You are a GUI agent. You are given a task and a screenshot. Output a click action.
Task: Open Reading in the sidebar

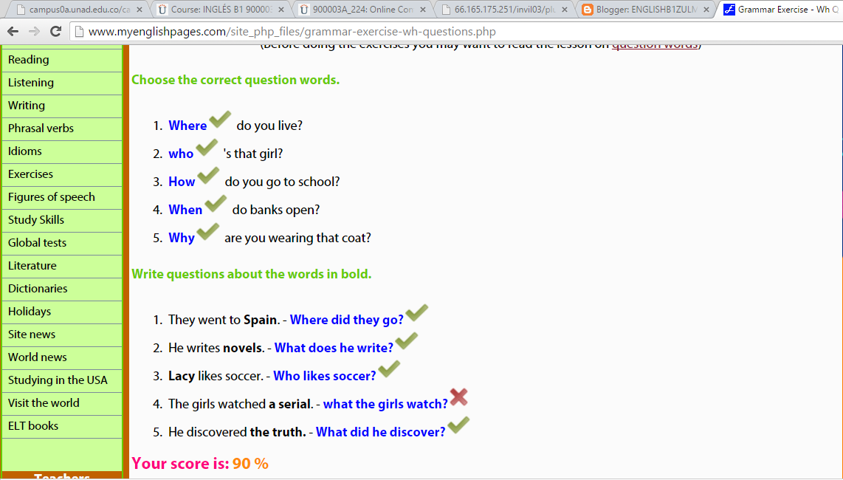coord(62,60)
